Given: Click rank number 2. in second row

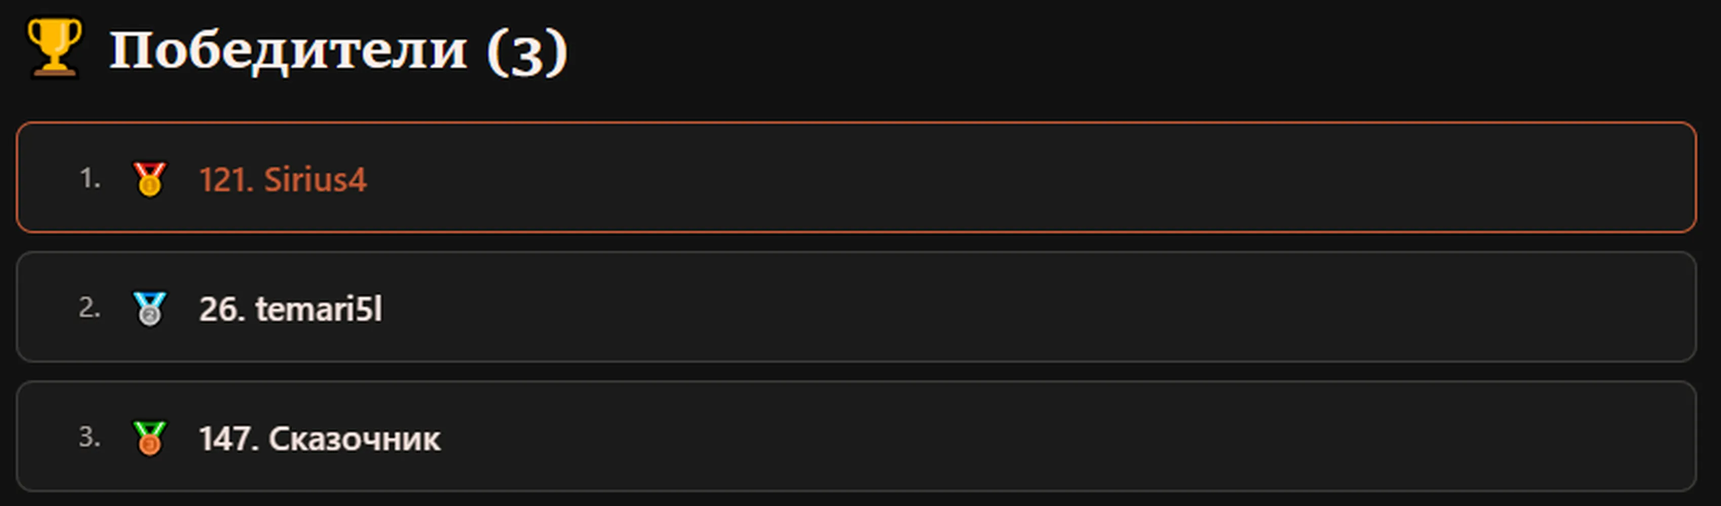Looking at the screenshot, I should tap(90, 308).
